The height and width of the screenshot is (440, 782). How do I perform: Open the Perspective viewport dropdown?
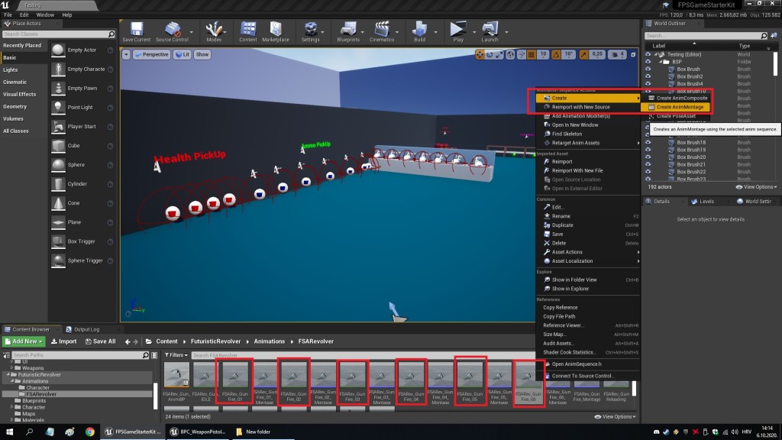(153, 54)
